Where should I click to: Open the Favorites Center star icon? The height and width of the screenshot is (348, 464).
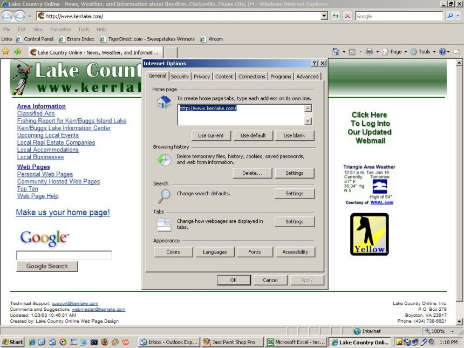5,52
